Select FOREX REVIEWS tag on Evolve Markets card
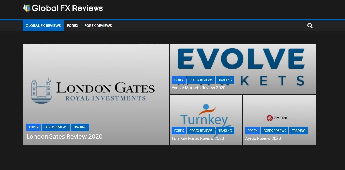 [x=201, y=80]
